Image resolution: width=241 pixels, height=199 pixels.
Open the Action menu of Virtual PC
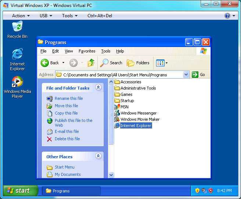pos(21,16)
